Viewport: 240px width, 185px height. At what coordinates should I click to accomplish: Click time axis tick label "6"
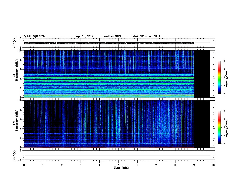coord(138,165)
